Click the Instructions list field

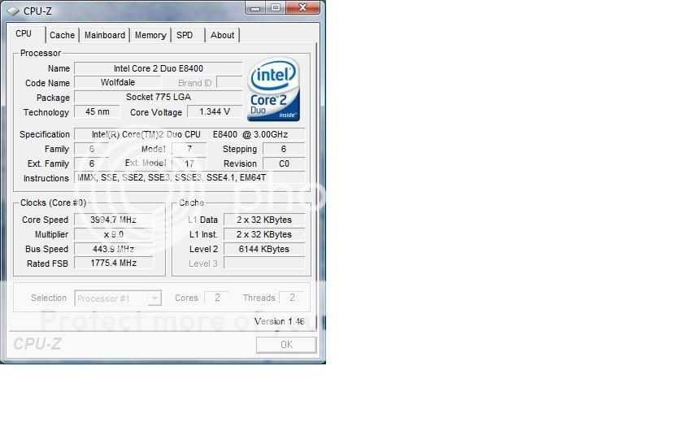point(189,177)
